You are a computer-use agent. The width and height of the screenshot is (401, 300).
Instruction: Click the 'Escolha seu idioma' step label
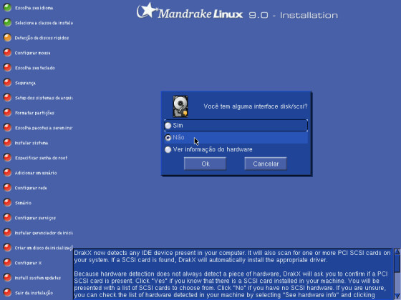click(x=34, y=8)
